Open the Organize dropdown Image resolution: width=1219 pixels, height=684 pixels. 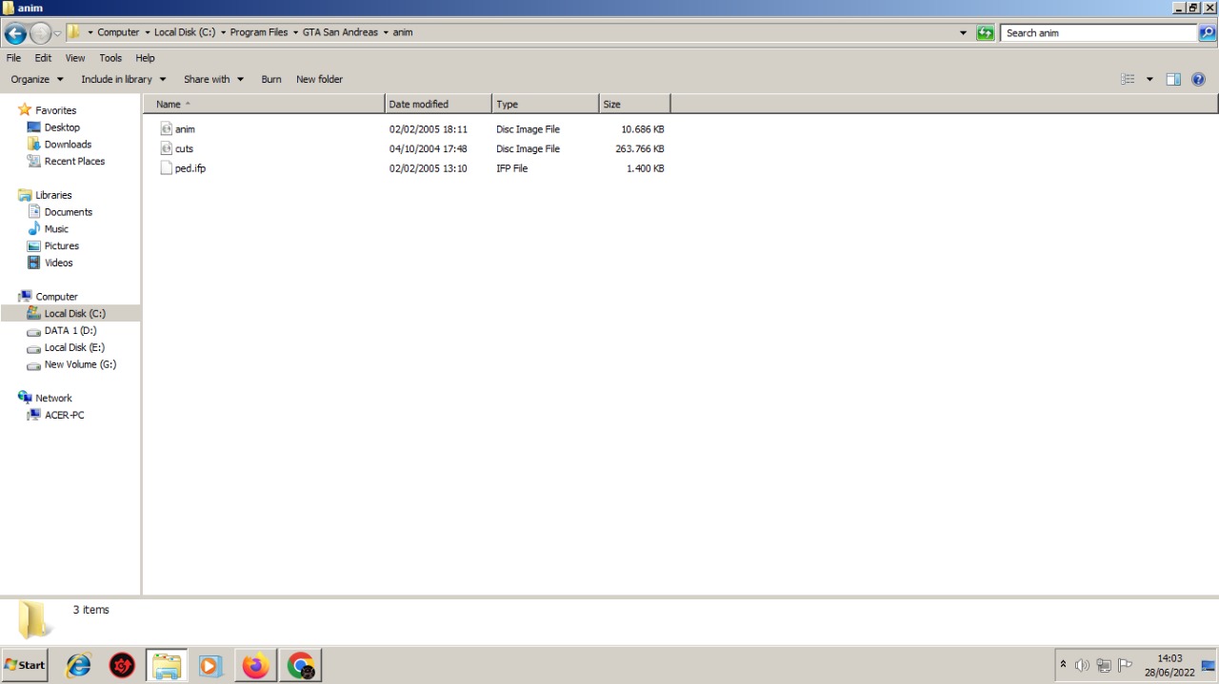coord(37,80)
